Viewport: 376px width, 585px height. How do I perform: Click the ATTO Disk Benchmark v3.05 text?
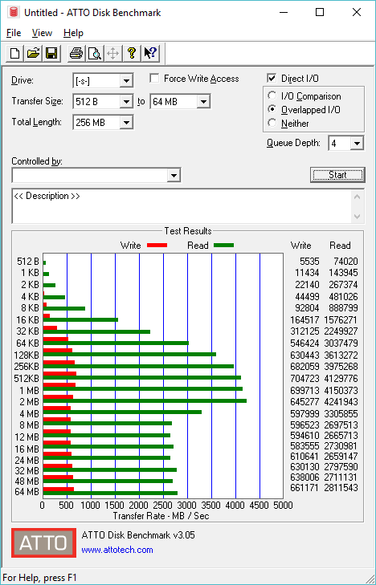tap(138, 535)
